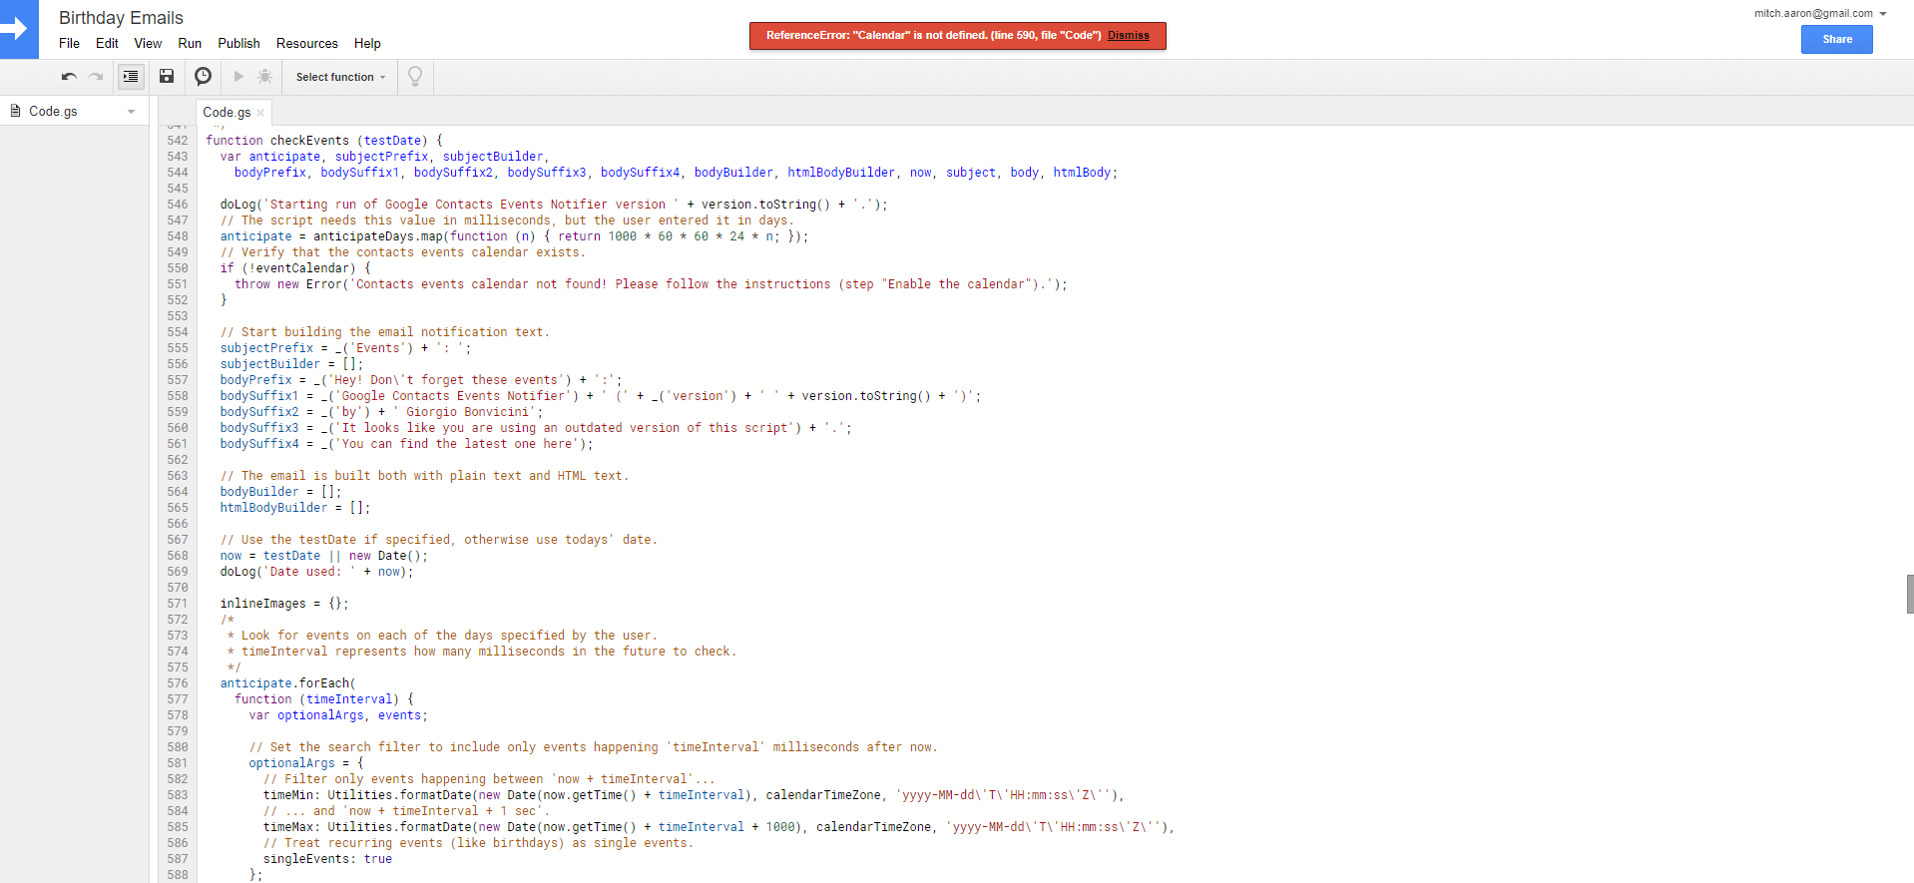
Task: Click line number 576 in gutter
Action: pos(178,683)
